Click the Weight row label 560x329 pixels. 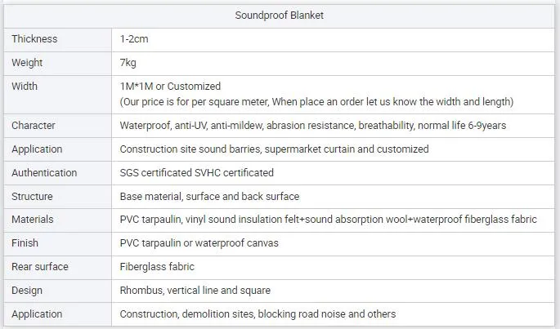point(27,63)
